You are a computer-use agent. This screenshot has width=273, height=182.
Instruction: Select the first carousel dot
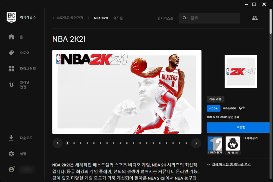pyautogui.click(x=67, y=143)
